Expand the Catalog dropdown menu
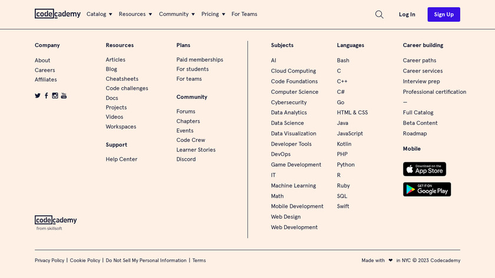 99,14
